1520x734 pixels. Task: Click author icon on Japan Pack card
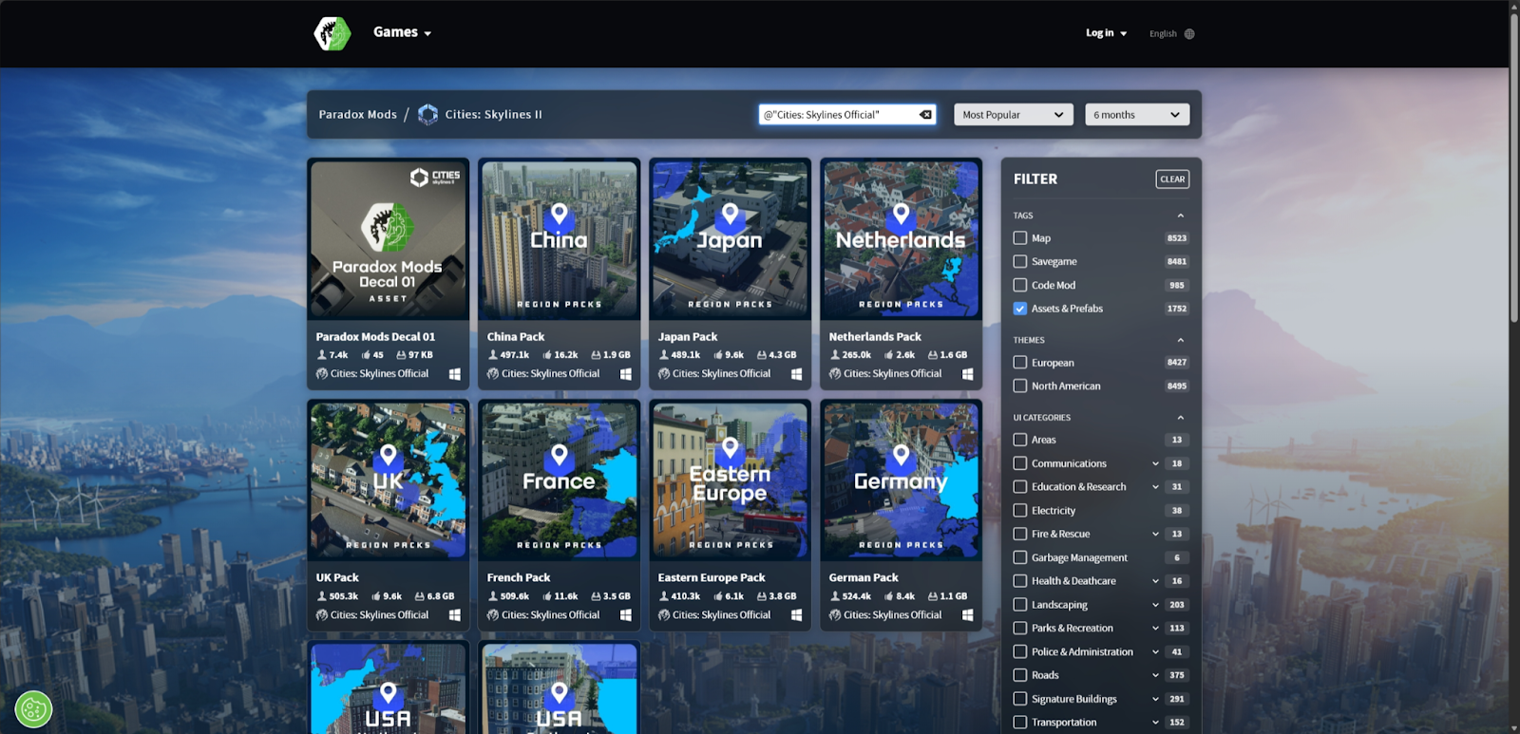(x=664, y=374)
